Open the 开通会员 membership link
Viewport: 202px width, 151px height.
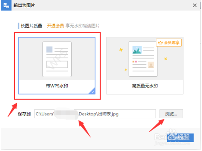tap(55, 26)
